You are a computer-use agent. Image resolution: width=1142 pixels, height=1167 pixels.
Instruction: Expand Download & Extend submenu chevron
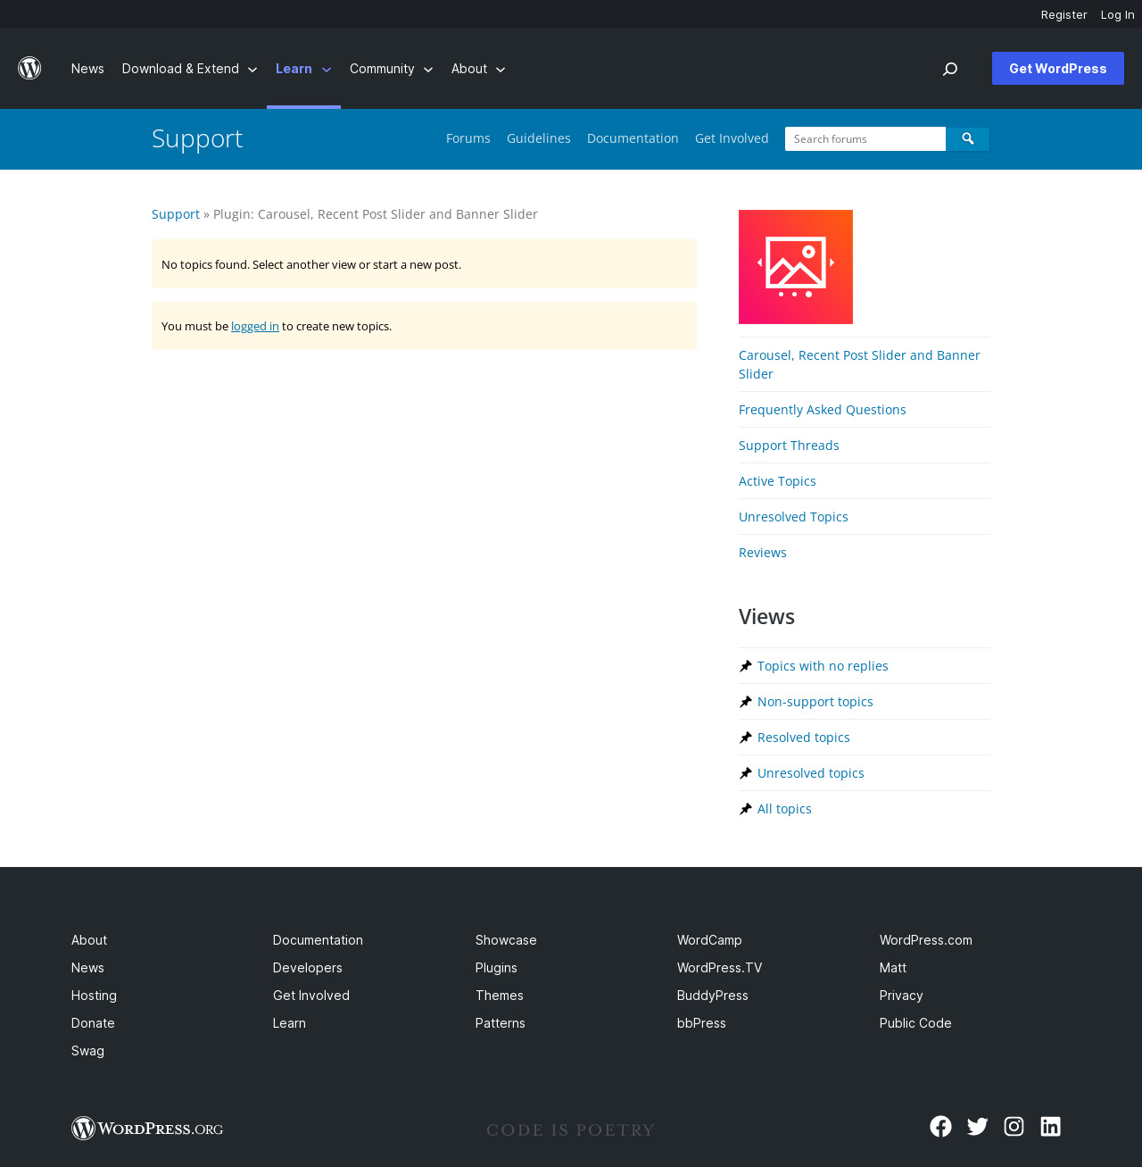[252, 70]
